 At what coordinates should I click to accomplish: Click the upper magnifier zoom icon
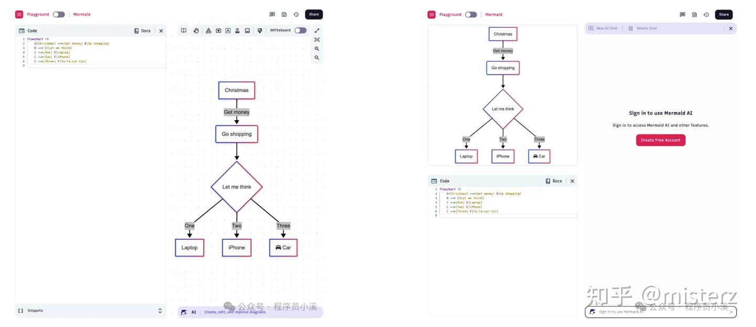[317, 49]
